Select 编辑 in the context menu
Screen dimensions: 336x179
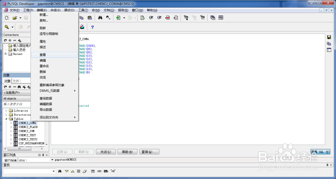[x=54, y=61]
